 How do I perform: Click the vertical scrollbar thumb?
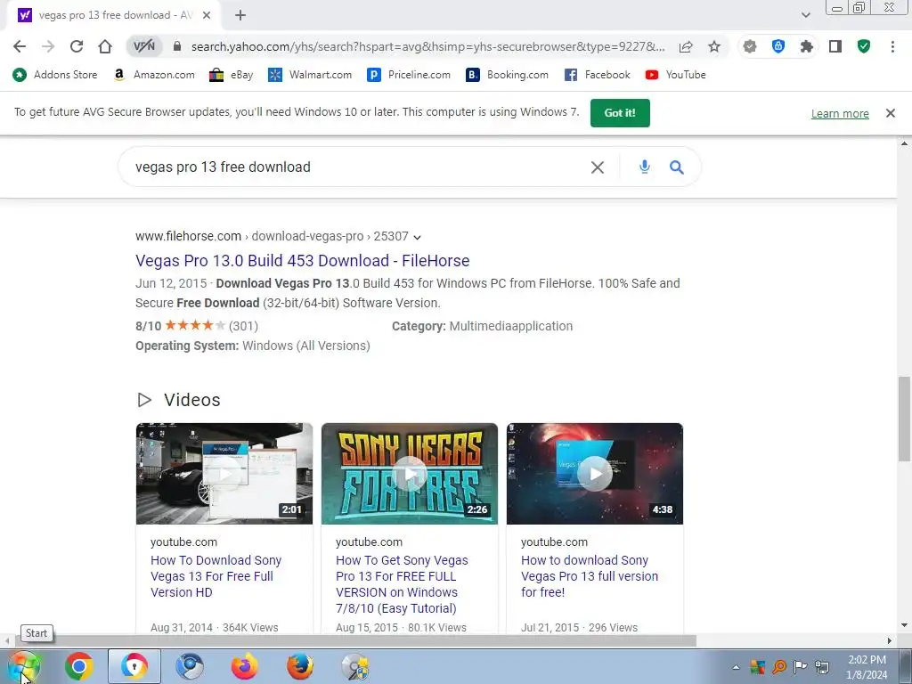pos(904,419)
